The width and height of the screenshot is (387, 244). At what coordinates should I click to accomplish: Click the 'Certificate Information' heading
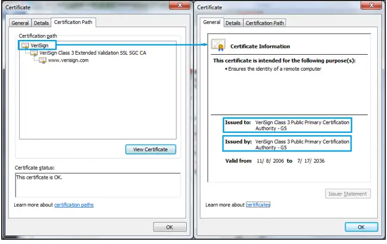coord(260,47)
